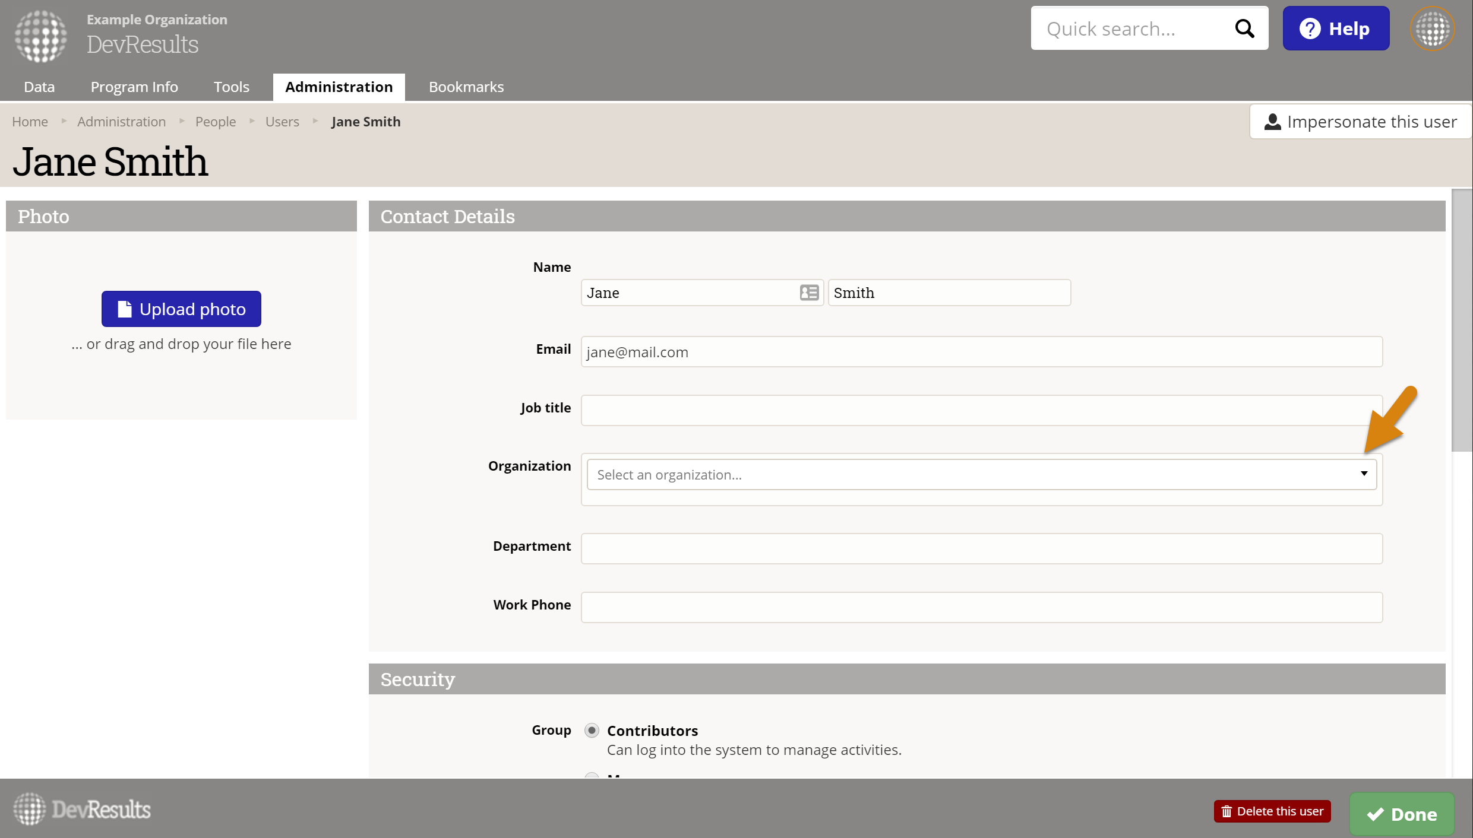Click the DevResults globe logo in the header
Screen dimensions: 1473x838
(40, 36)
